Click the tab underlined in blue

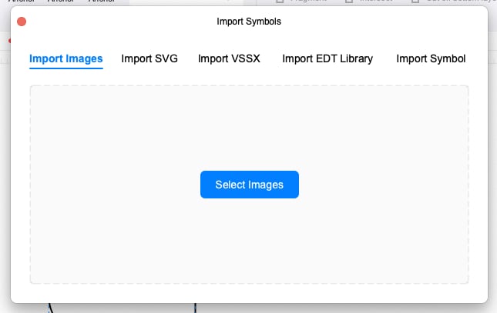click(65, 58)
